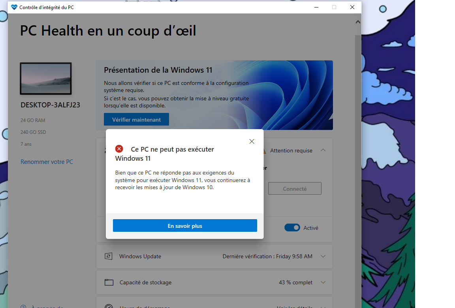455x308 pixels.
Task: Click the Windows Update row label
Action: point(140,256)
